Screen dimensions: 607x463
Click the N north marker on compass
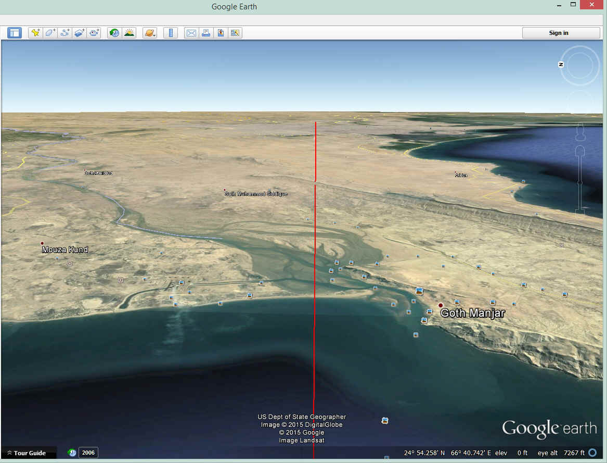[x=561, y=65]
